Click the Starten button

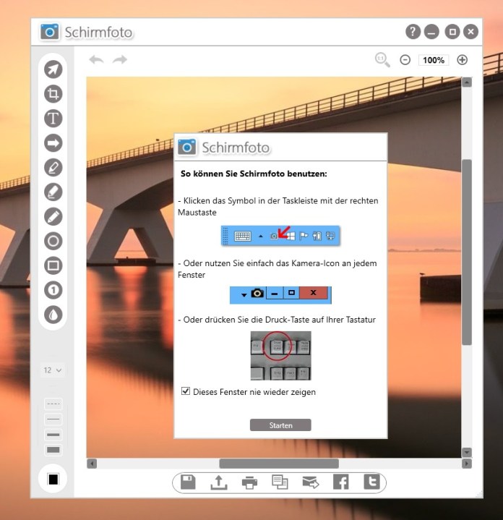(280, 425)
